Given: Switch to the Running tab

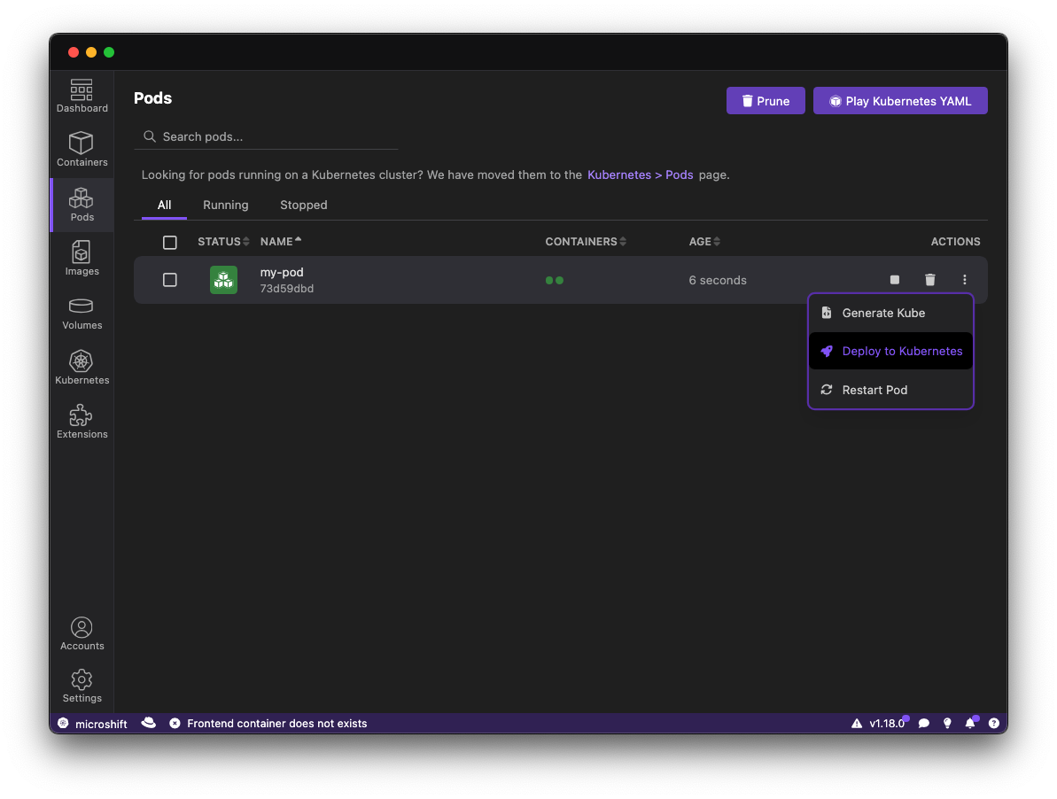Looking at the screenshot, I should tap(225, 205).
